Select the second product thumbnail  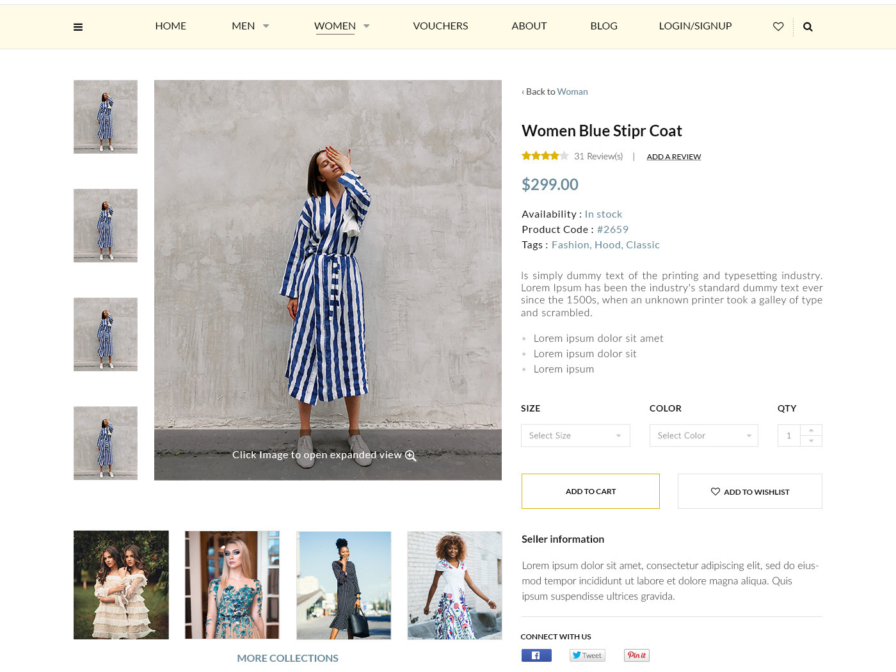point(106,225)
